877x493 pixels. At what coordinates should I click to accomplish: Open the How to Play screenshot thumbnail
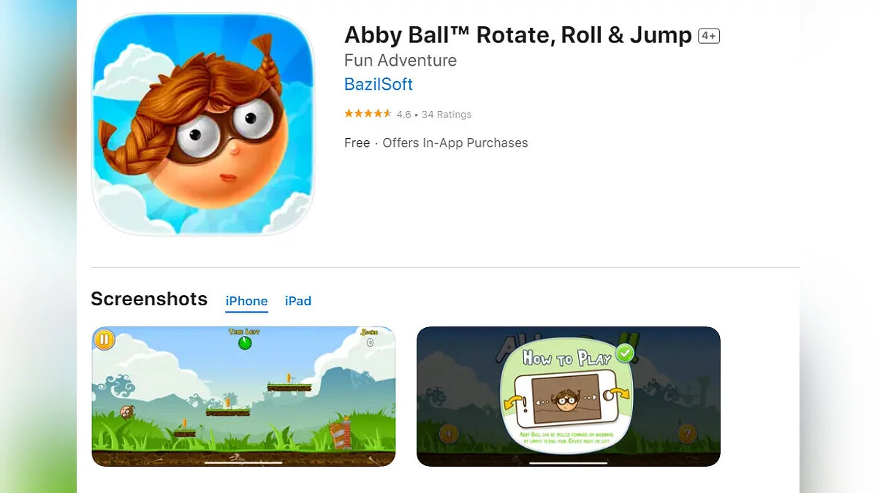point(569,397)
